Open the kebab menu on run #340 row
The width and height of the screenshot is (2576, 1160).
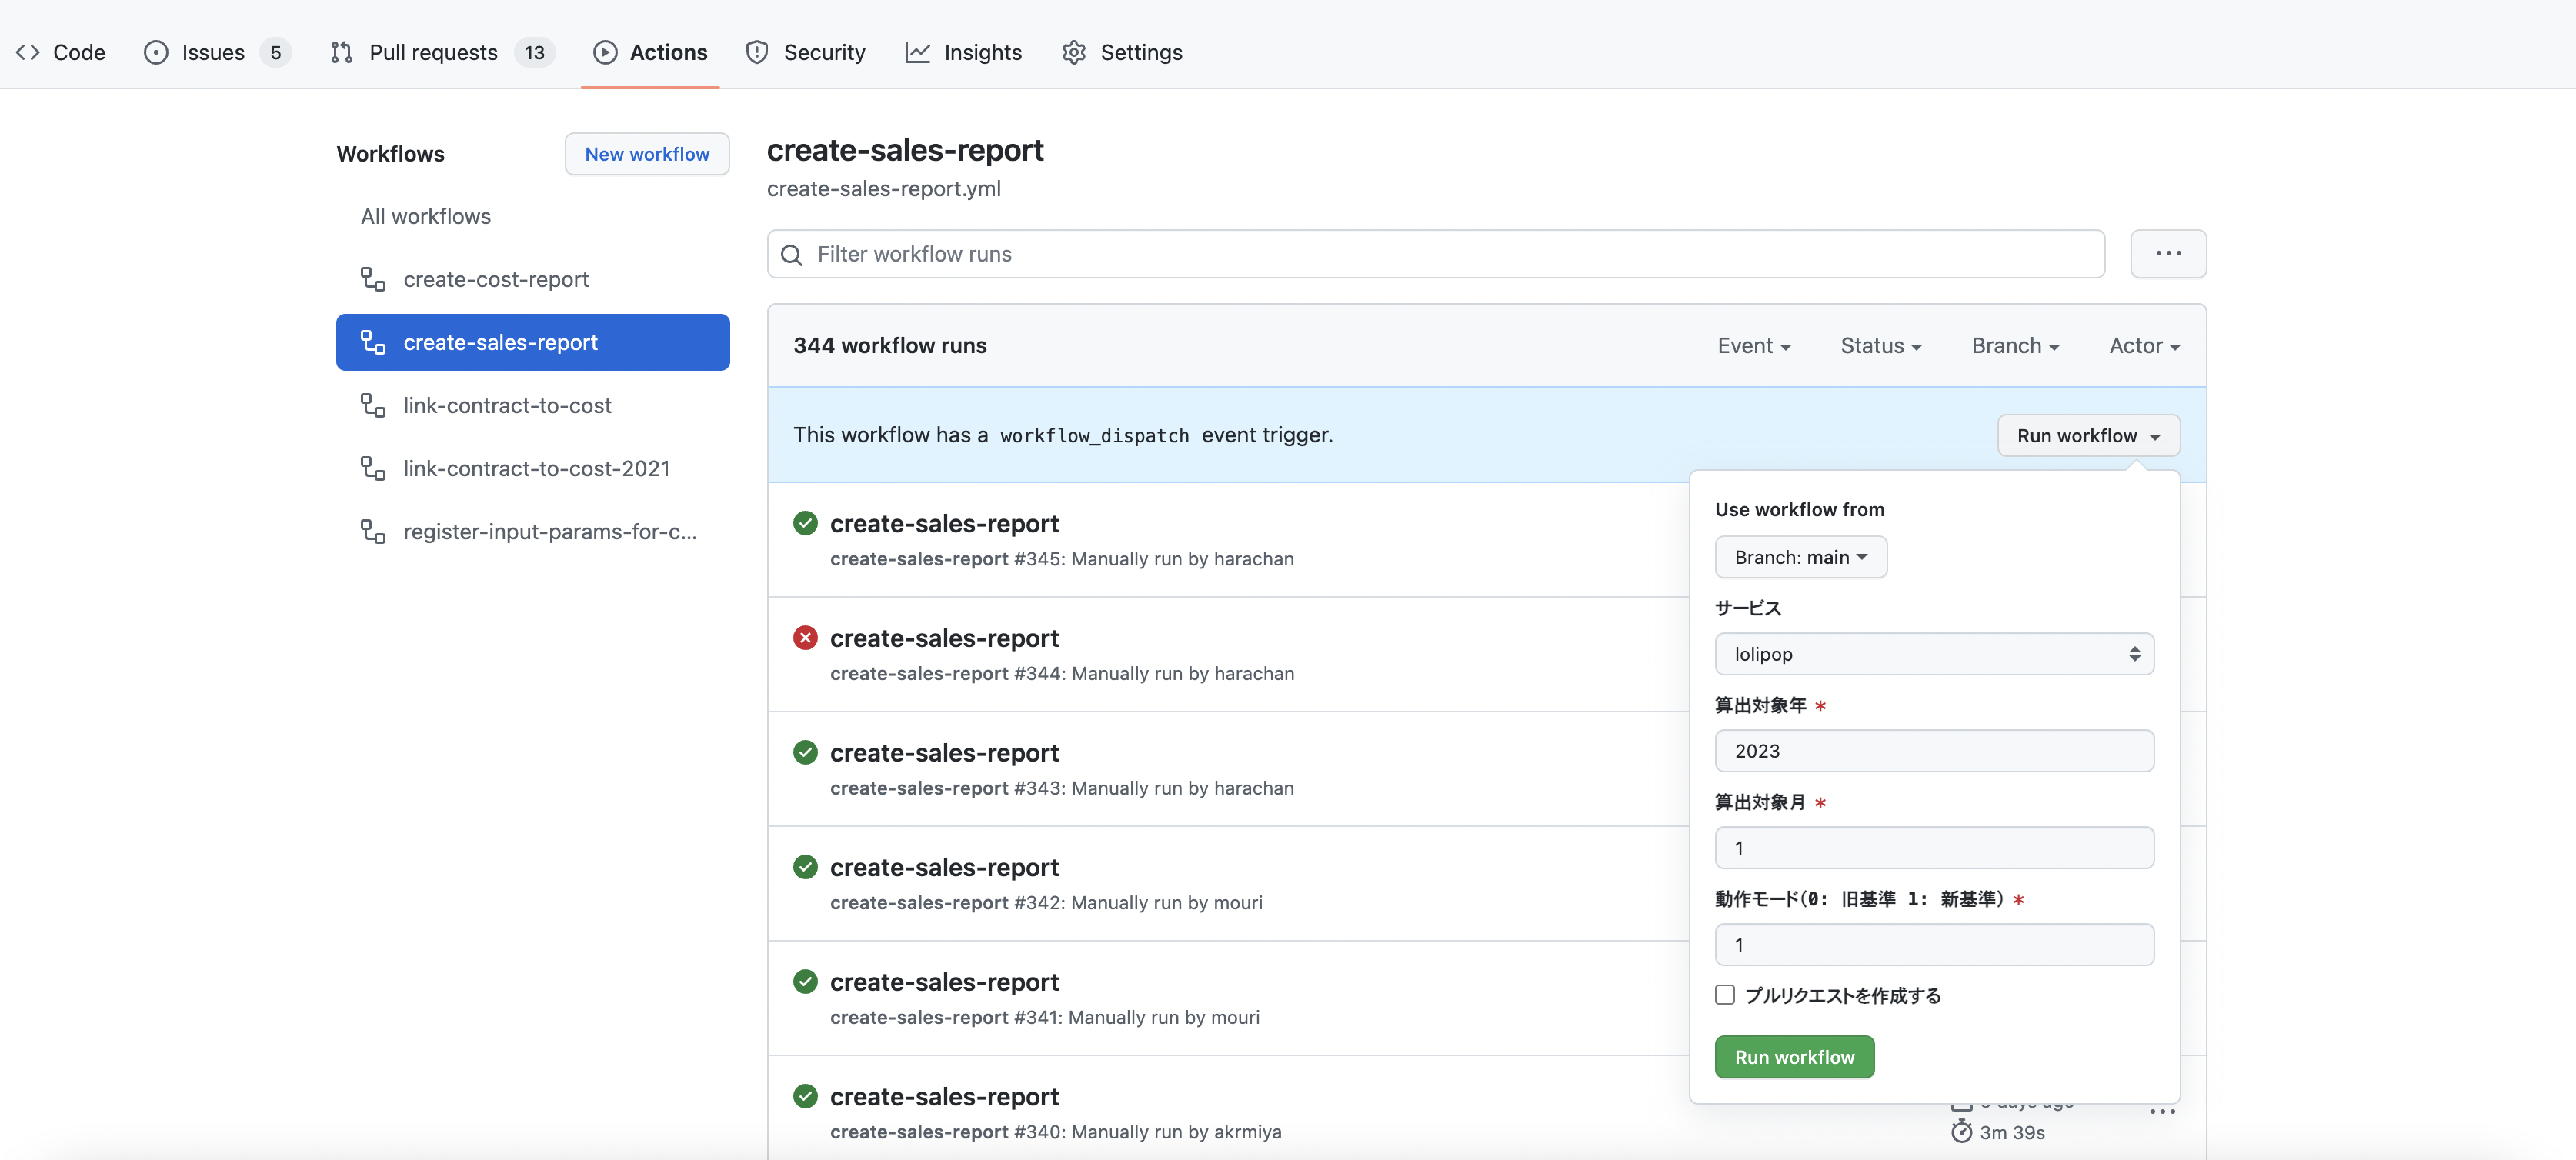2162,1113
